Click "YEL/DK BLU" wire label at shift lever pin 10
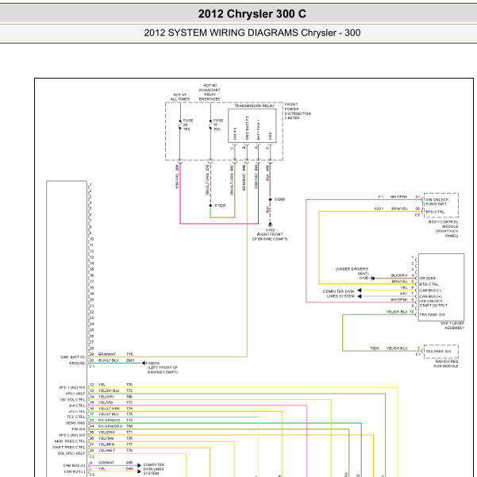The width and height of the screenshot is (477, 477). [397, 312]
